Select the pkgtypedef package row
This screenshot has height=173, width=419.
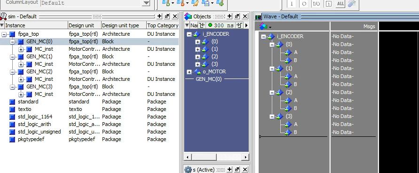click(x=89, y=139)
